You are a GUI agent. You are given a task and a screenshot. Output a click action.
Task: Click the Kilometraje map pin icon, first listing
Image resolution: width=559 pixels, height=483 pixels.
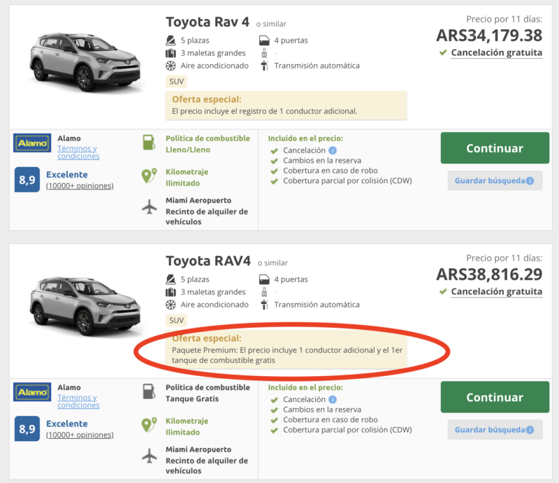[150, 176]
